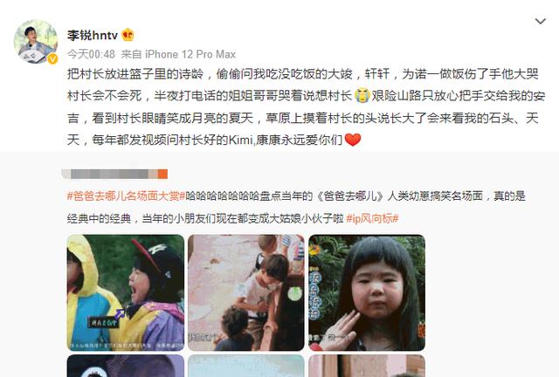The image size is (559, 377).
Task: Open the blurred reposted author name
Action: (x=114, y=174)
